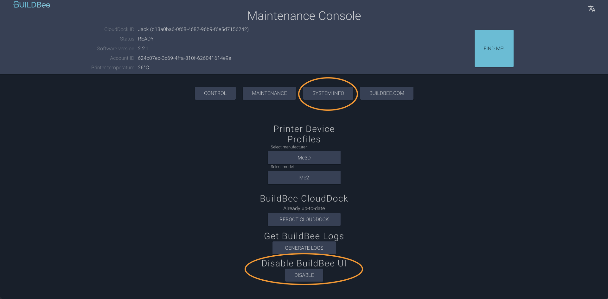Click the BuildBee logo
The height and width of the screenshot is (299, 608).
pos(32,4)
